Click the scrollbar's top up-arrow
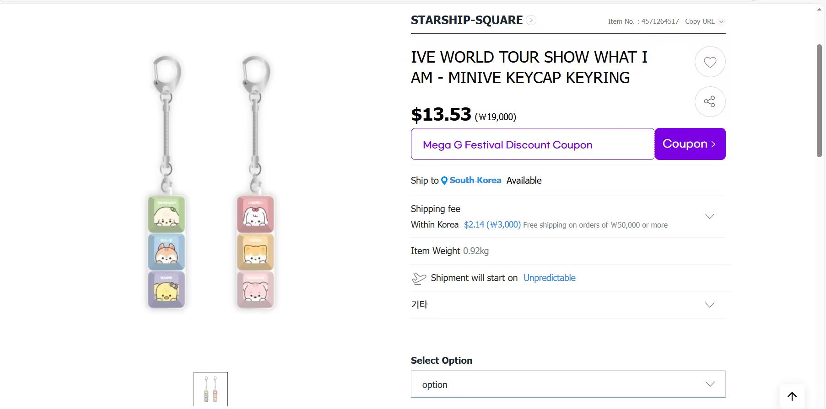The image size is (826, 409). [819, 10]
